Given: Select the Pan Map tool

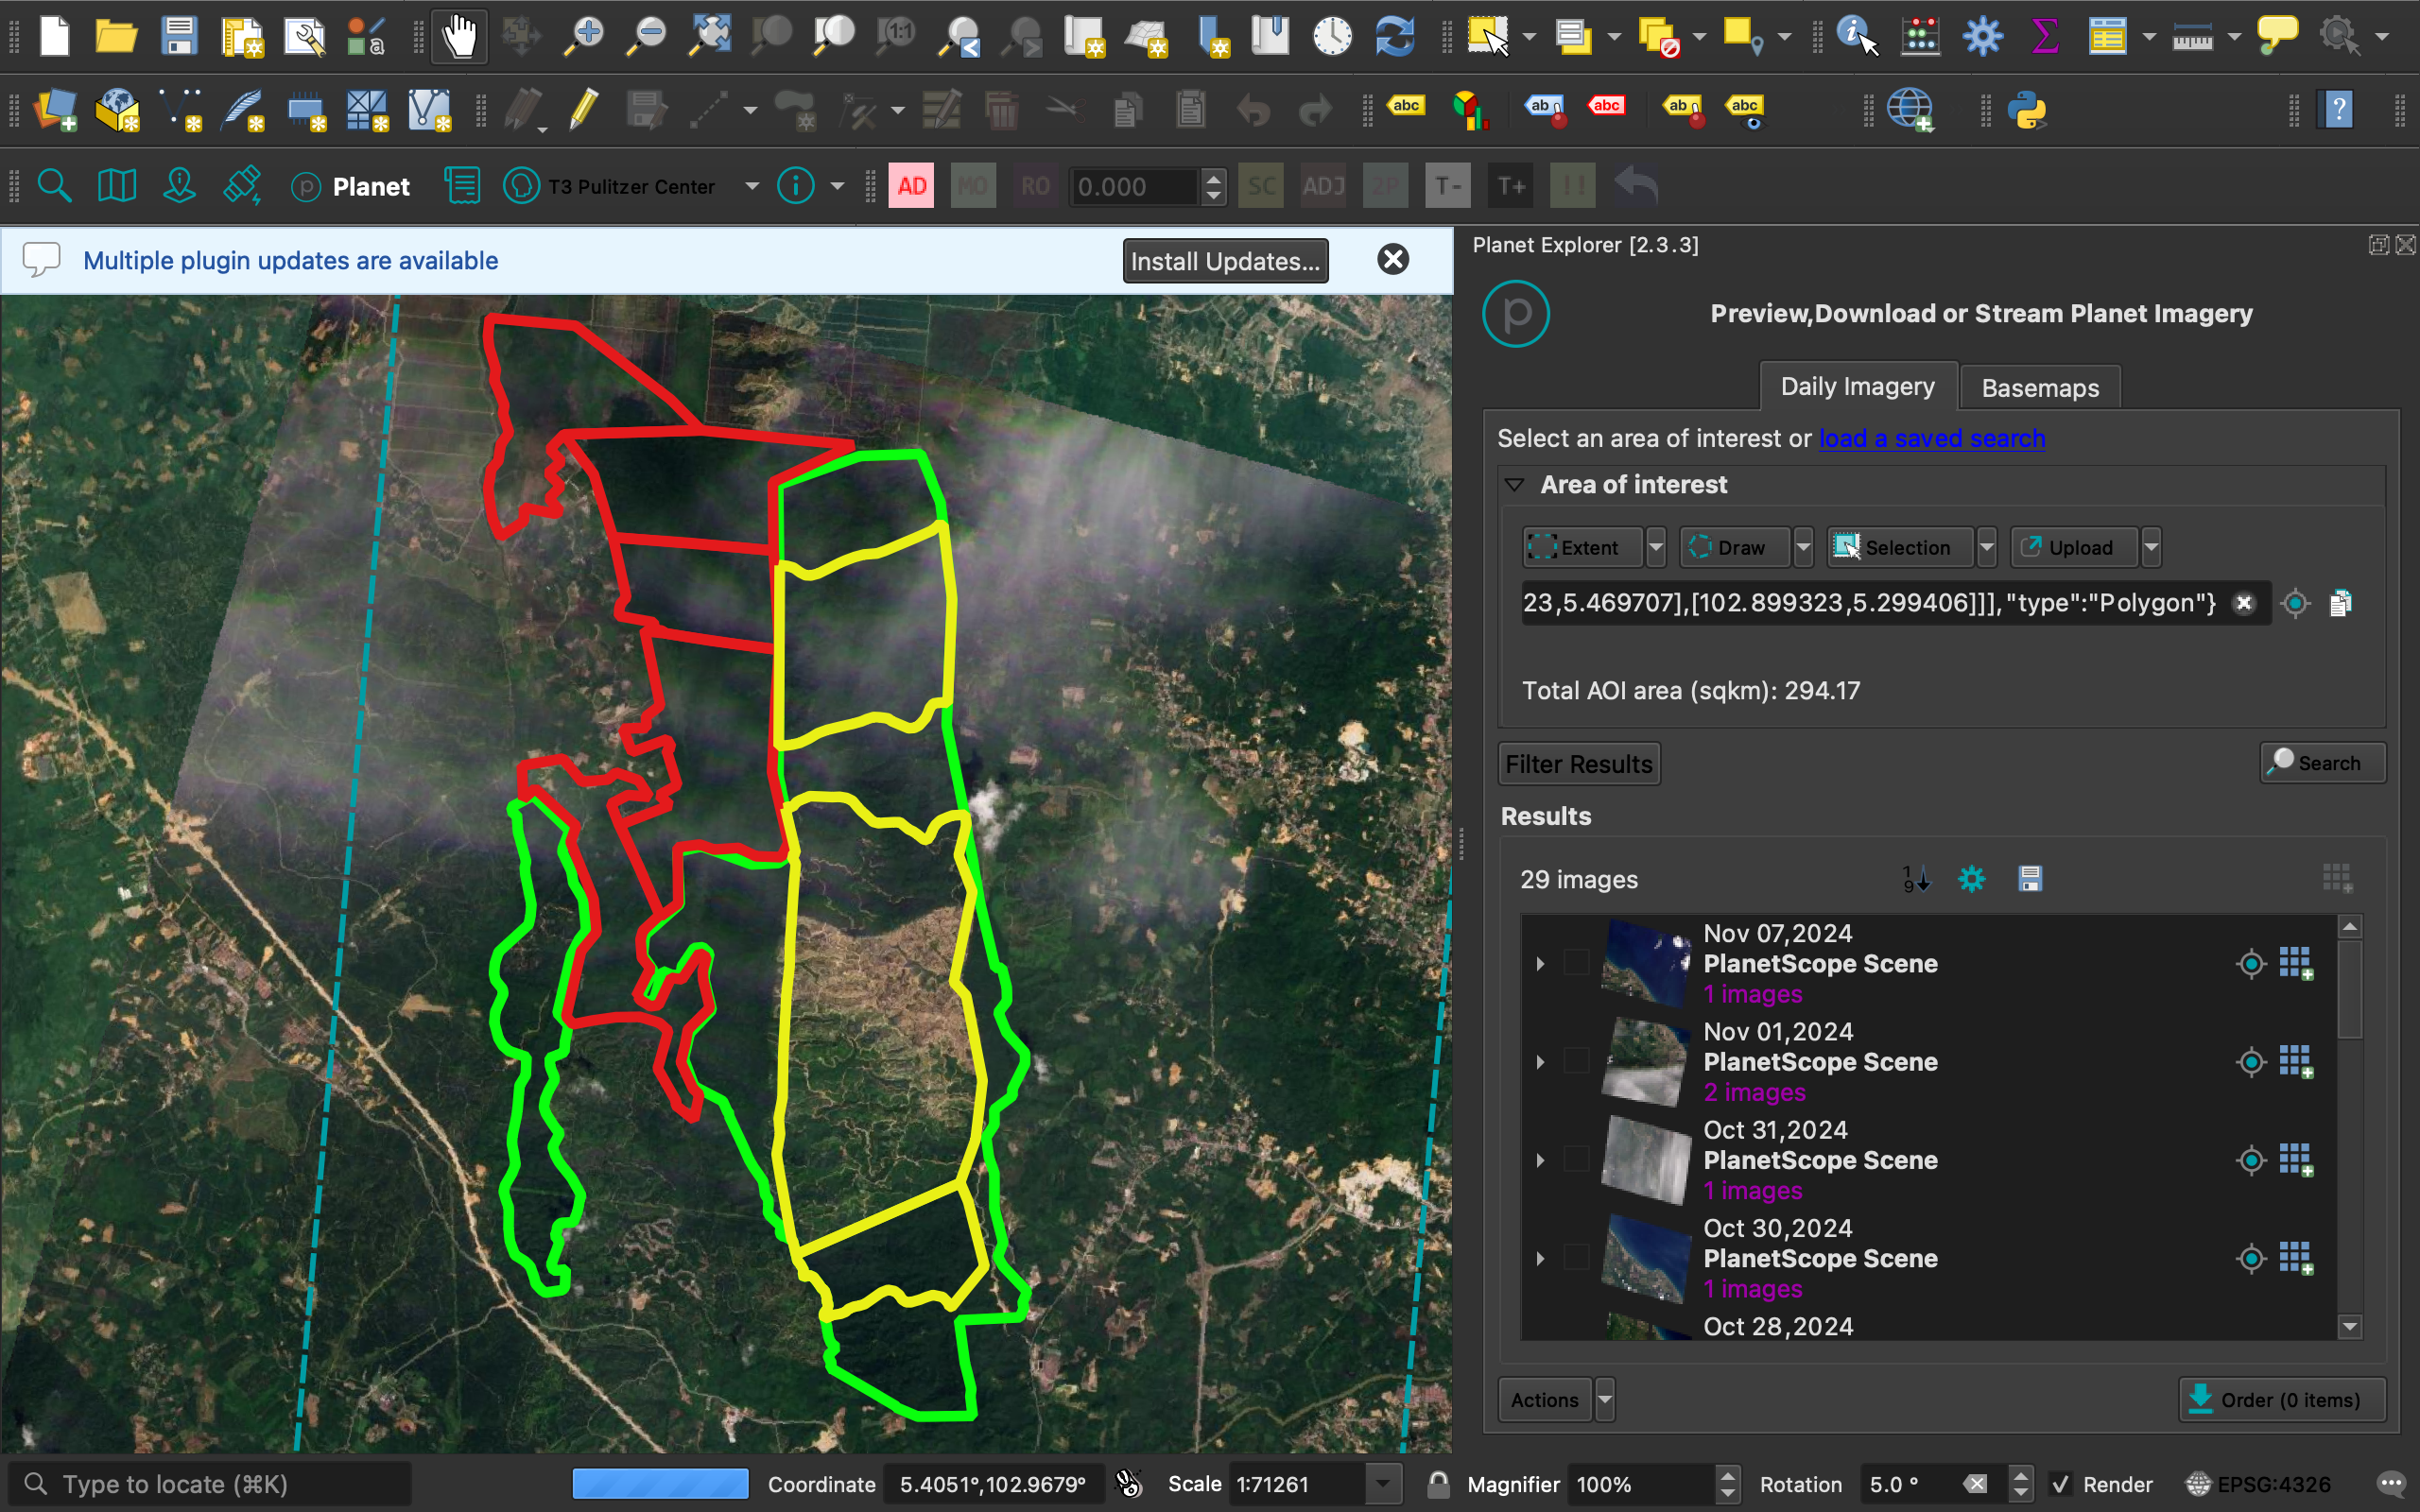Looking at the screenshot, I should click(459, 36).
